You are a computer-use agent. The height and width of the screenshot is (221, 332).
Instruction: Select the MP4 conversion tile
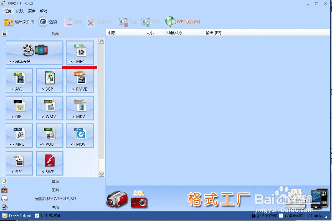pyautogui.click(x=80, y=53)
